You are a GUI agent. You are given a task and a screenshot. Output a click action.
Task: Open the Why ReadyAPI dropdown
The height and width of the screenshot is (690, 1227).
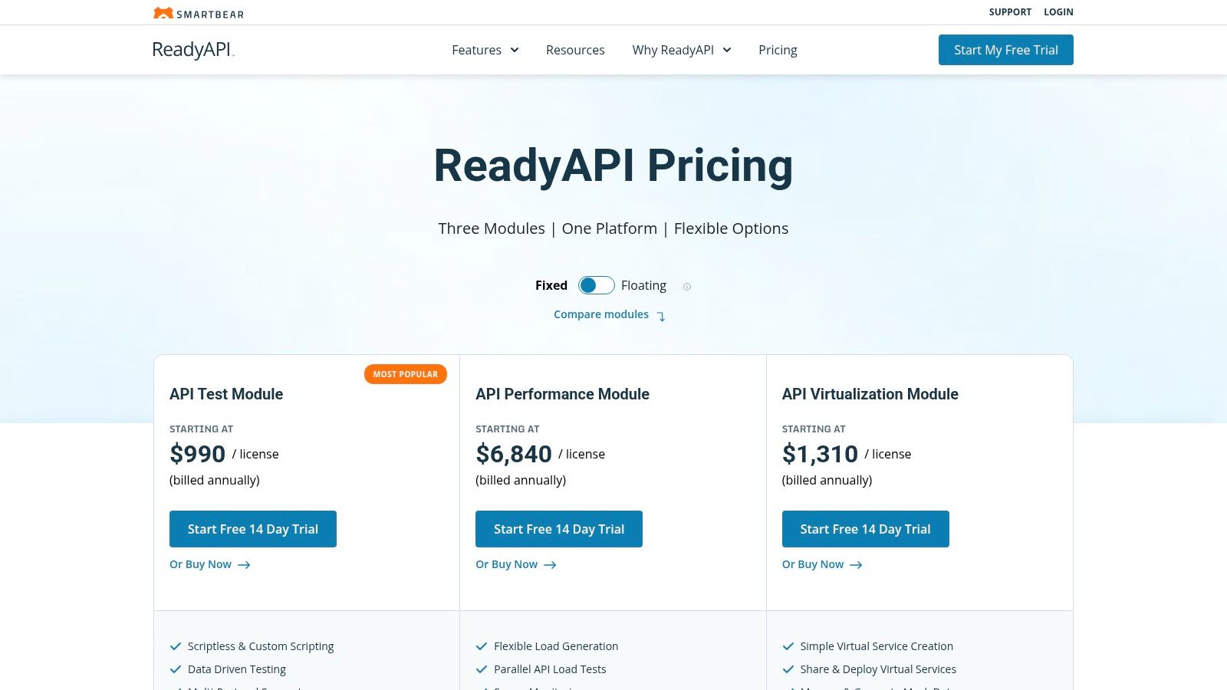[673, 50]
